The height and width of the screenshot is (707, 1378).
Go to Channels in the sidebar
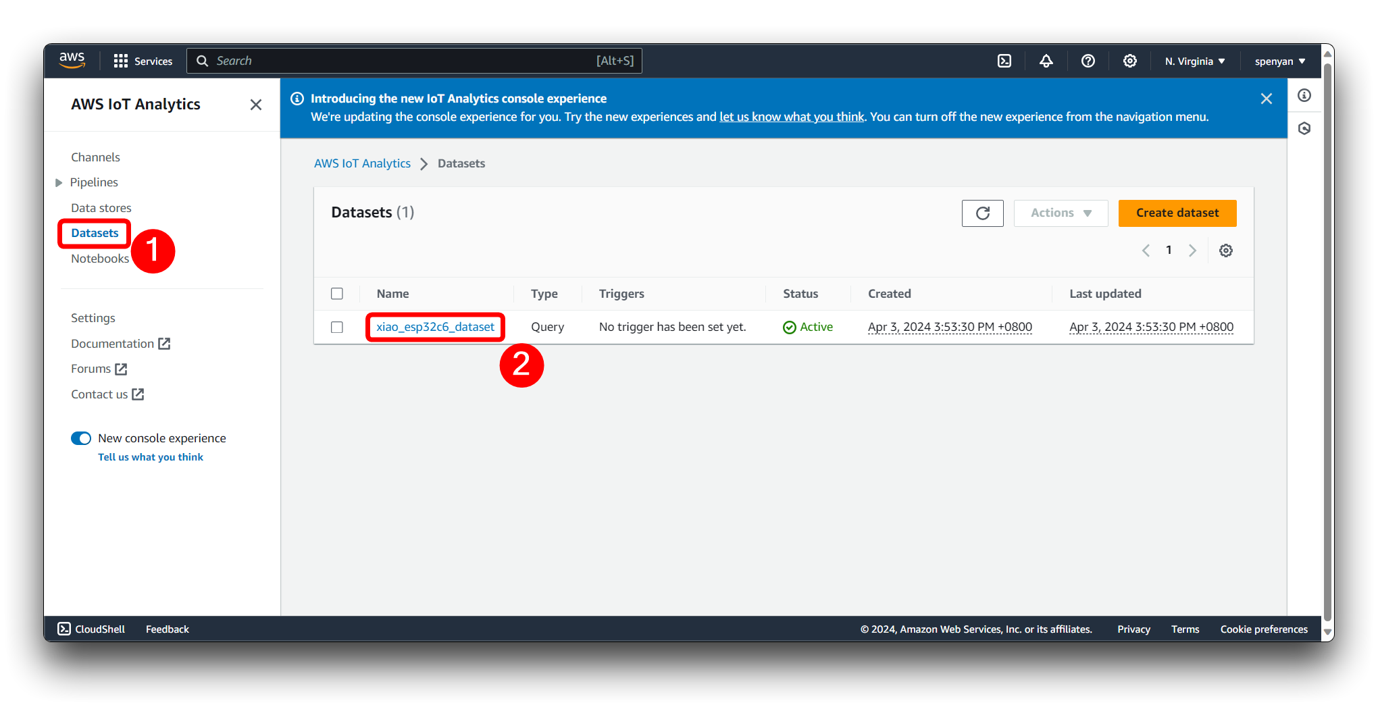point(95,157)
